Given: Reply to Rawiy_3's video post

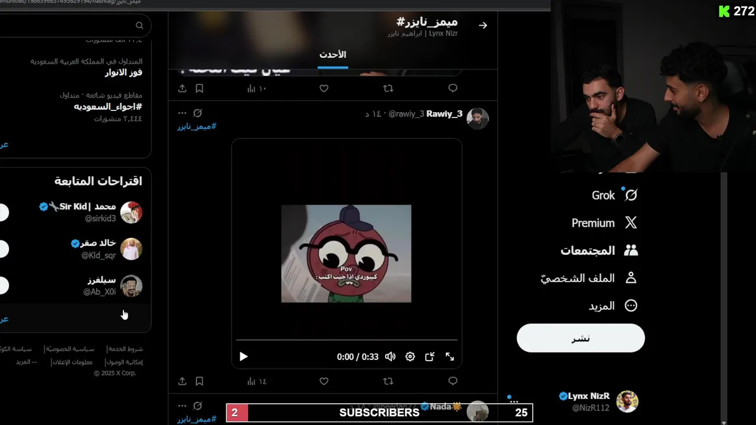Looking at the screenshot, I should [453, 381].
